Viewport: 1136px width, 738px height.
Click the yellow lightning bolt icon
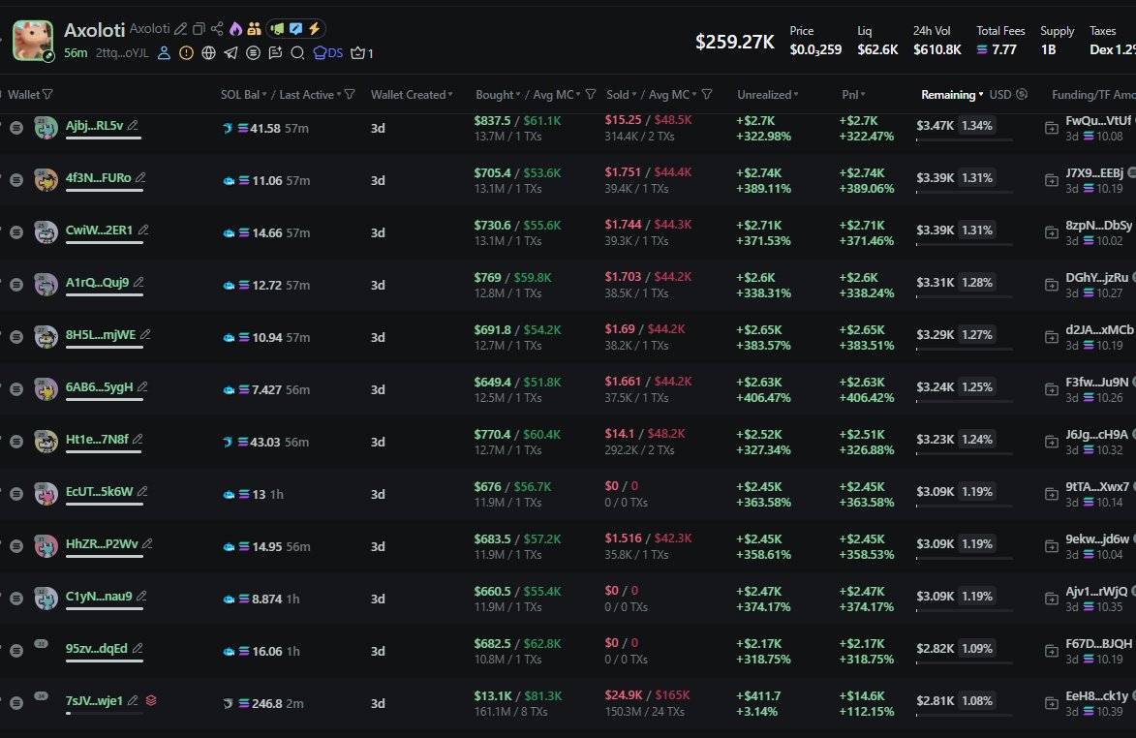[x=314, y=29]
